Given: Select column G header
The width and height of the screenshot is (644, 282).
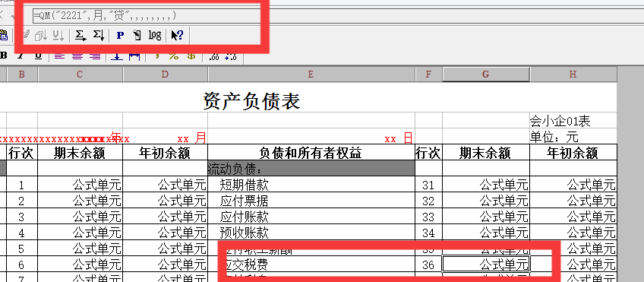Looking at the screenshot, I should (486, 74).
